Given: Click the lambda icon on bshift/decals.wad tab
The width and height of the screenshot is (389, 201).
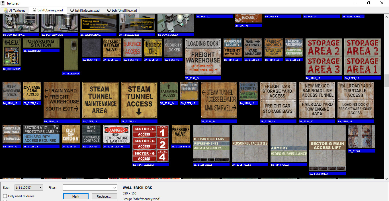Looking at the screenshot, I should tap(72, 11).
